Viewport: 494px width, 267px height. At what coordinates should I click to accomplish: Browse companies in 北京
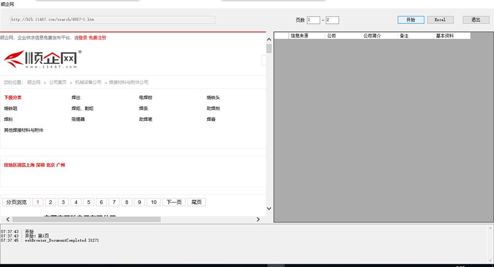pos(50,165)
